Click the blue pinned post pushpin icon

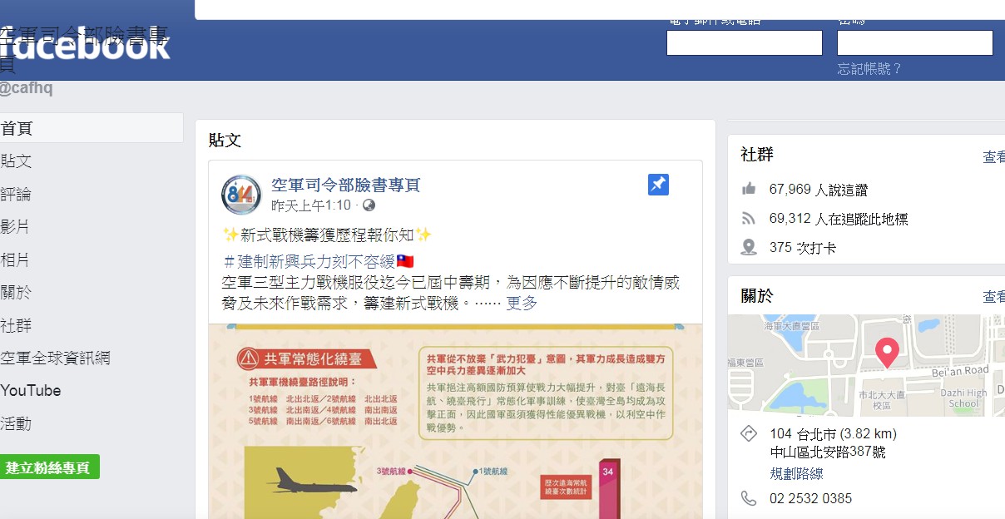658,185
